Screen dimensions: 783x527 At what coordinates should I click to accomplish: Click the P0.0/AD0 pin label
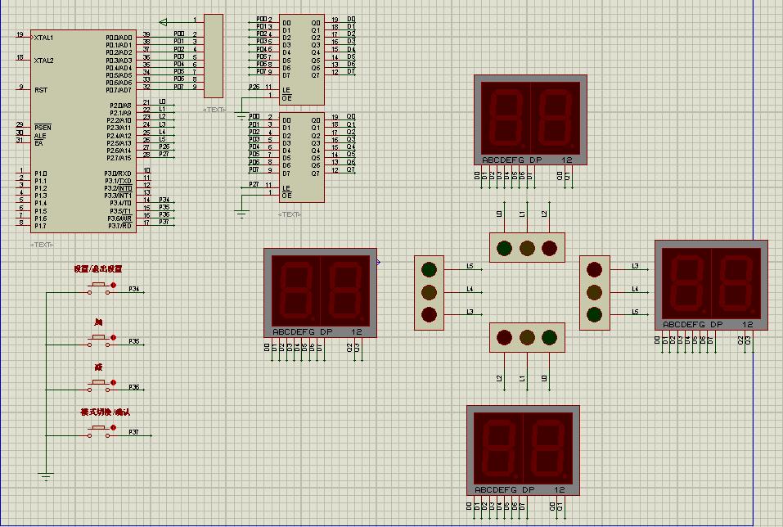click(119, 38)
